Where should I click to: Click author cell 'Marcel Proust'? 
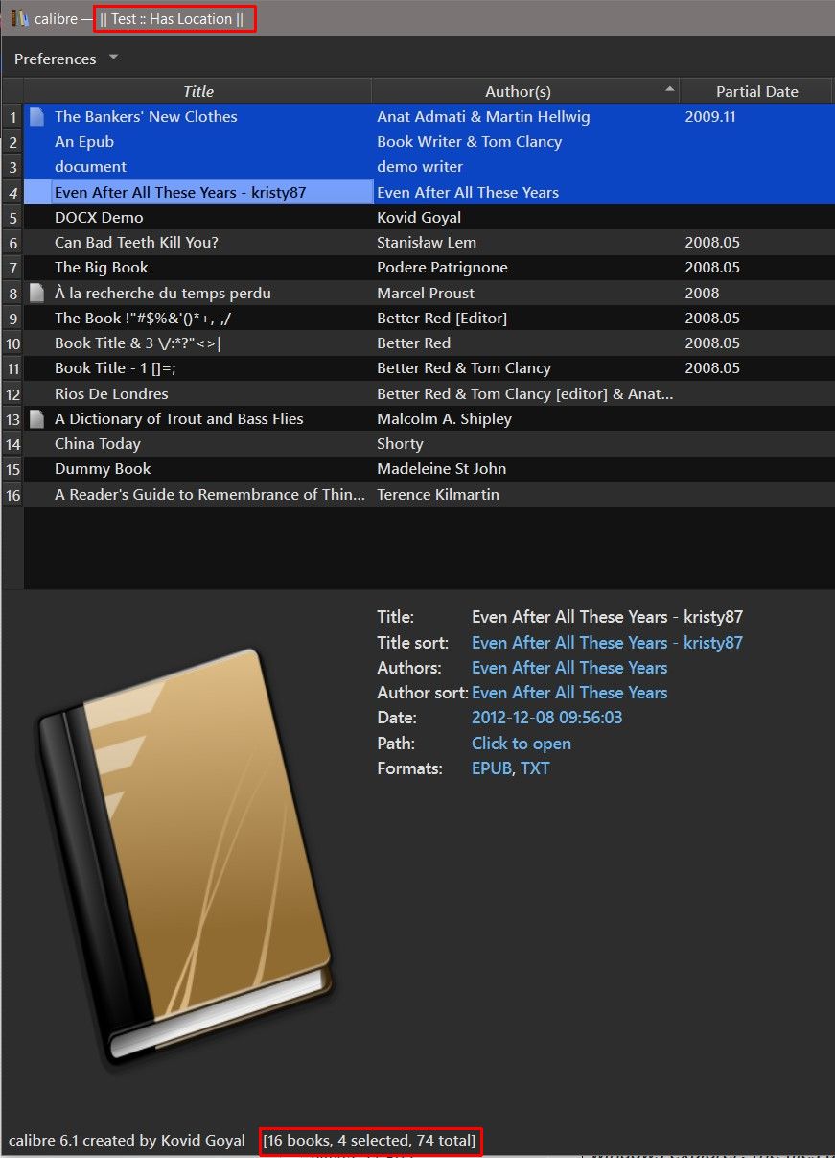click(x=426, y=294)
